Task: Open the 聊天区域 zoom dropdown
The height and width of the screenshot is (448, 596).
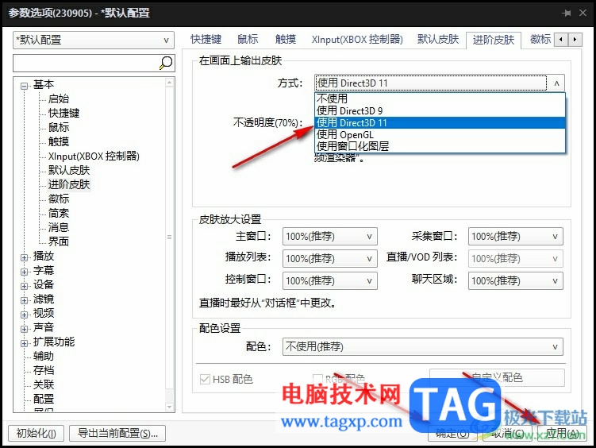Action: 515,280
